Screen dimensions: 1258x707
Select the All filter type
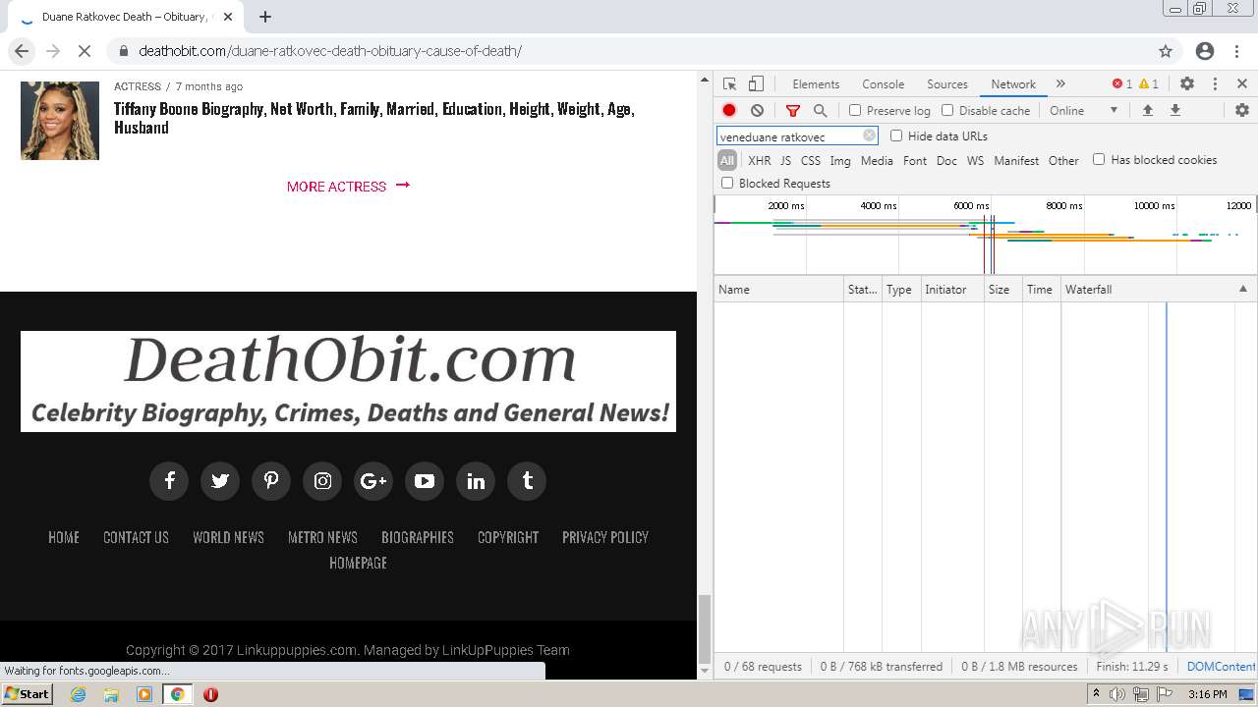(x=727, y=160)
